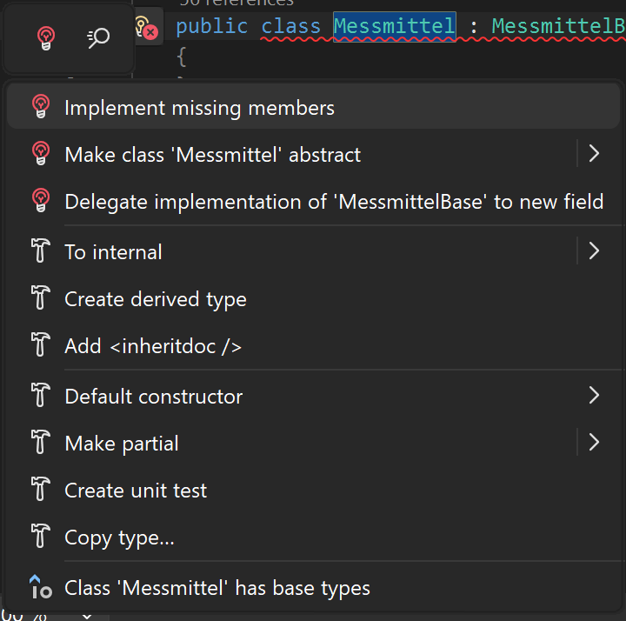This screenshot has width=626, height=621.
Task: Click hammer icon next to Create derived type
Action: [x=40, y=297]
